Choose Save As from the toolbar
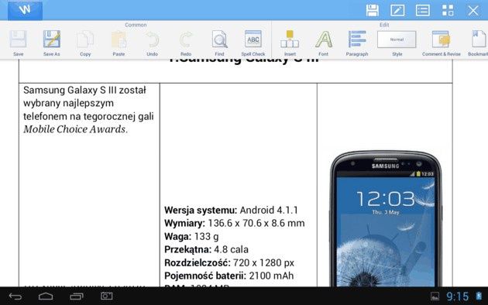Viewport: 488px width, 305px height. tap(52, 43)
